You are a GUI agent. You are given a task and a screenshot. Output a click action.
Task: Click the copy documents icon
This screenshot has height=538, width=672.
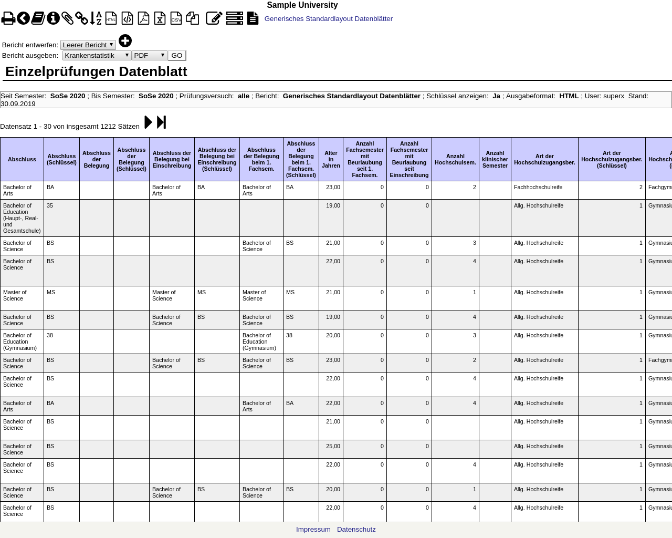[193, 18]
